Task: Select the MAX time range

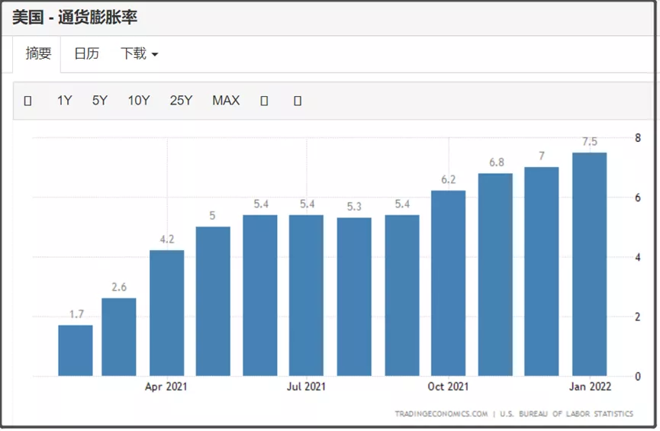Action: [226, 101]
